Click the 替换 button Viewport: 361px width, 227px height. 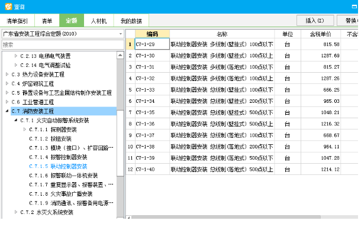(x=349, y=21)
